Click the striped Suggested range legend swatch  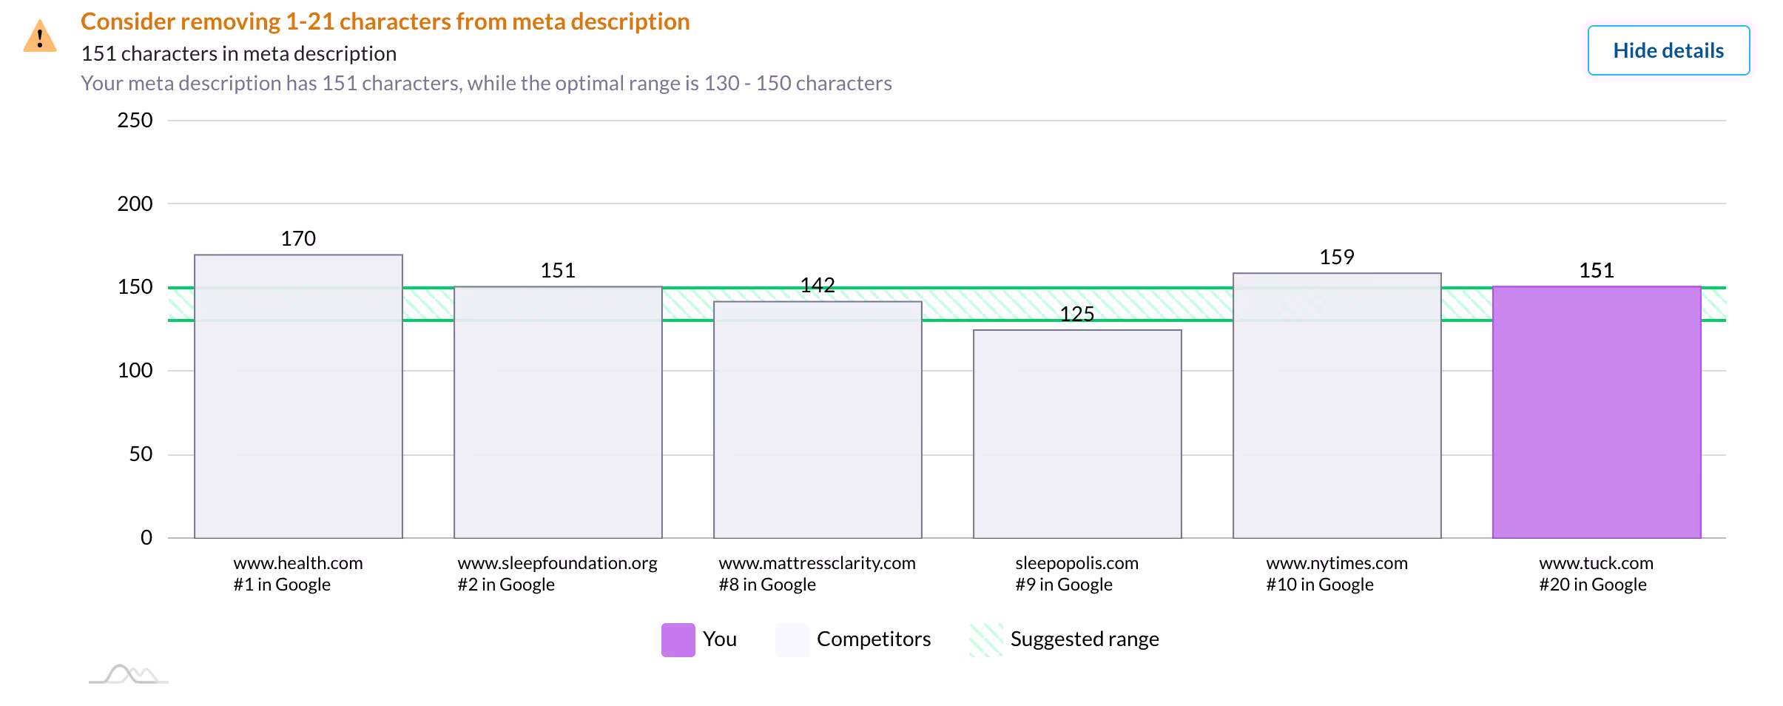(985, 639)
